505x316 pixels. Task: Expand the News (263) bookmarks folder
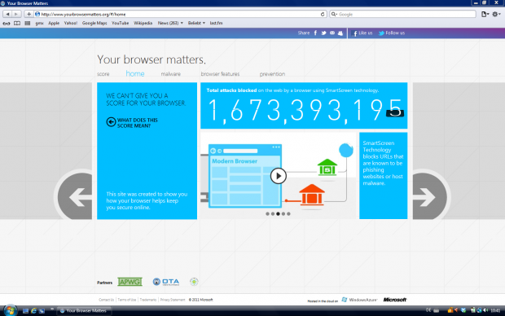[x=170, y=23]
